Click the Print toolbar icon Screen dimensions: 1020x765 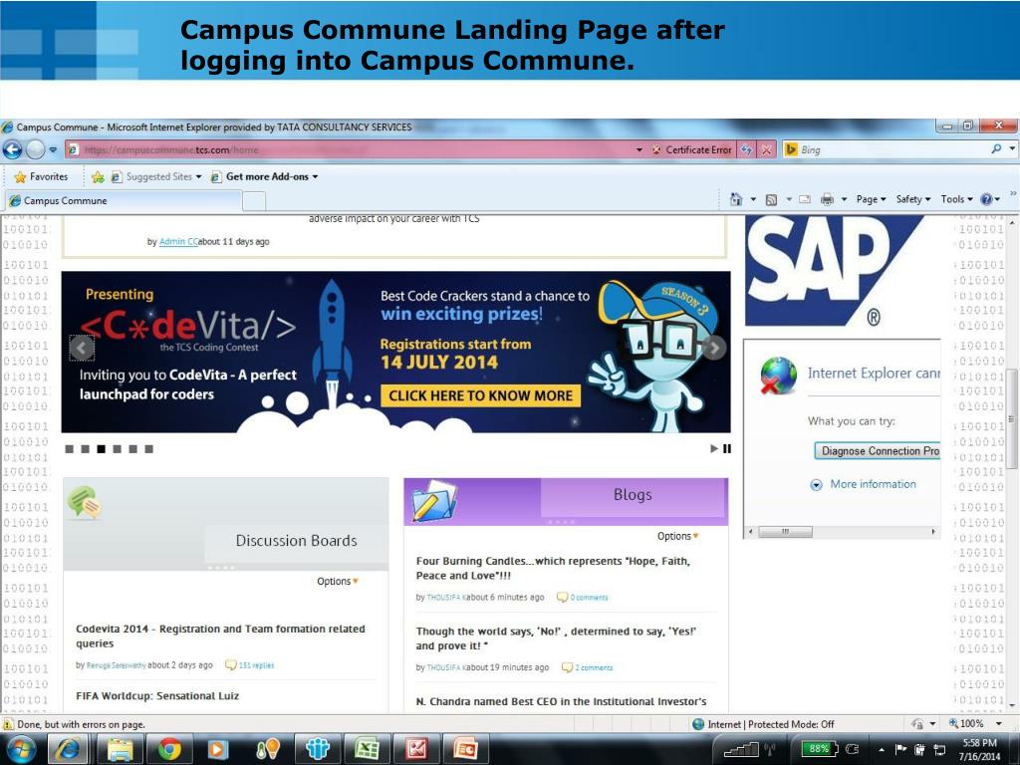(827, 199)
